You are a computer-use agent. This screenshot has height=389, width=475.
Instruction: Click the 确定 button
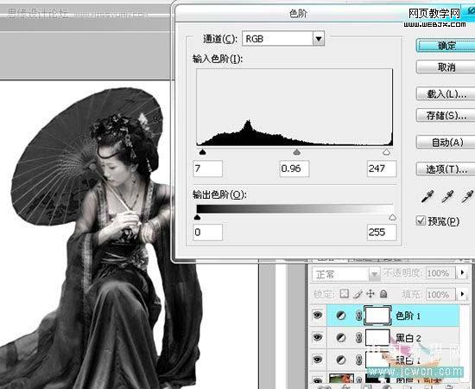click(446, 46)
